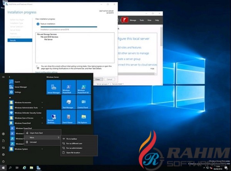Select Run as administrator

(79, 148)
